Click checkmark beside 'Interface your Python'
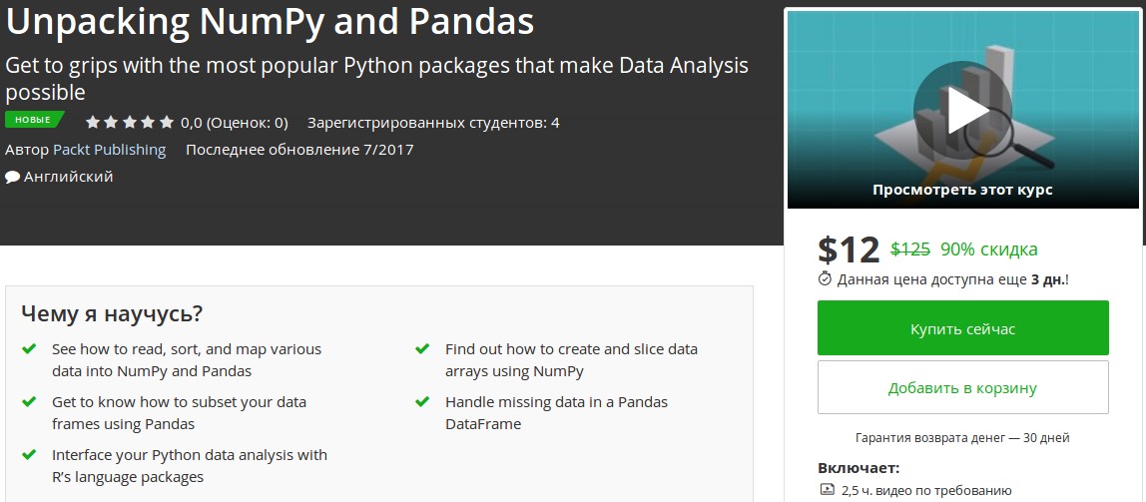The height and width of the screenshot is (502, 1146). pyautogui.click(x=28, y=455)
